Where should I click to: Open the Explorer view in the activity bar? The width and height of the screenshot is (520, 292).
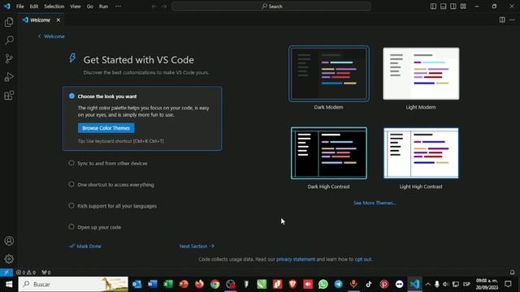pos(9,22)
